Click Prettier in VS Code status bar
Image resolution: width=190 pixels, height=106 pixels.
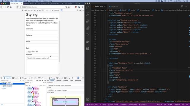(177, 105)
